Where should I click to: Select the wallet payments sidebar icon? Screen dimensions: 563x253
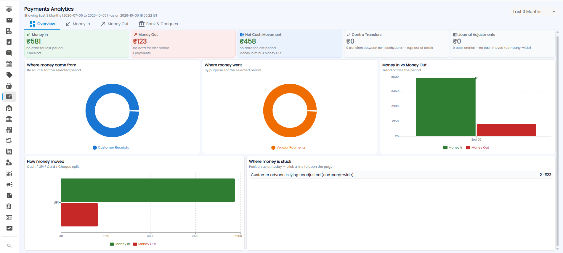pos(9,97)
